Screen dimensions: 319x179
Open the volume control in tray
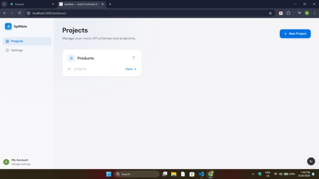tap(281, 174)
